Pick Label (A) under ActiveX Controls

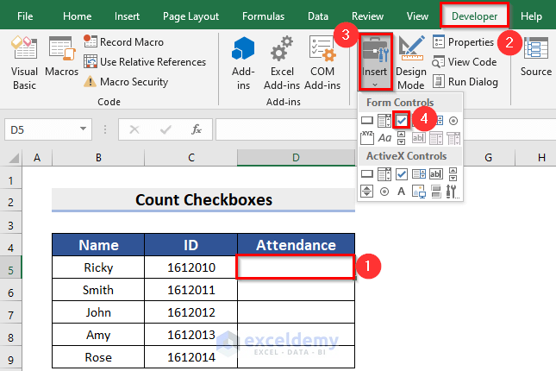(x=401, y=192)
